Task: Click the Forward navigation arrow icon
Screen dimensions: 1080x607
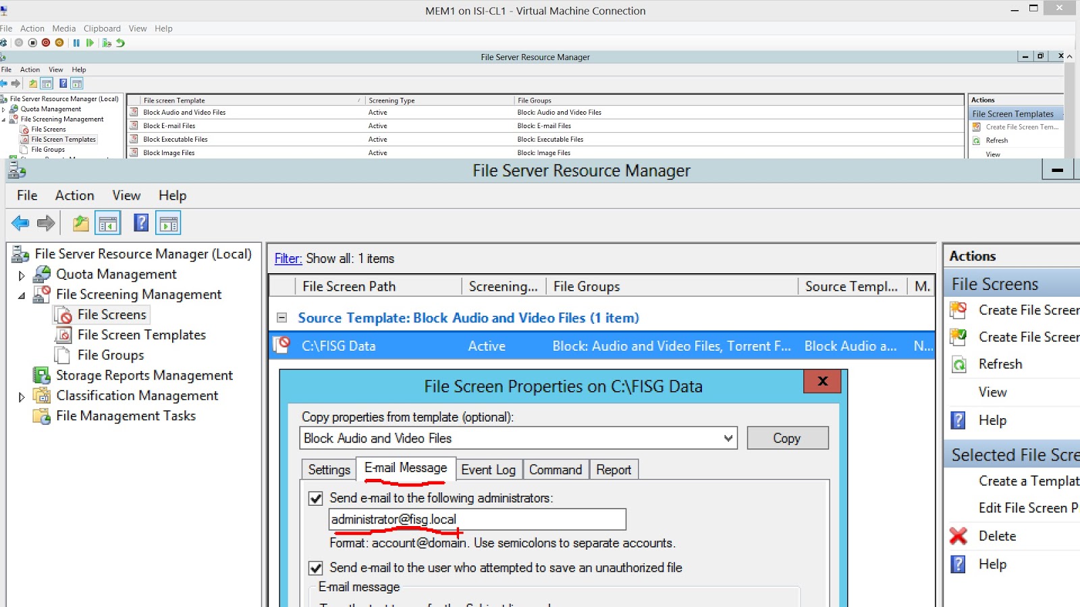Action: pos(45,223)
